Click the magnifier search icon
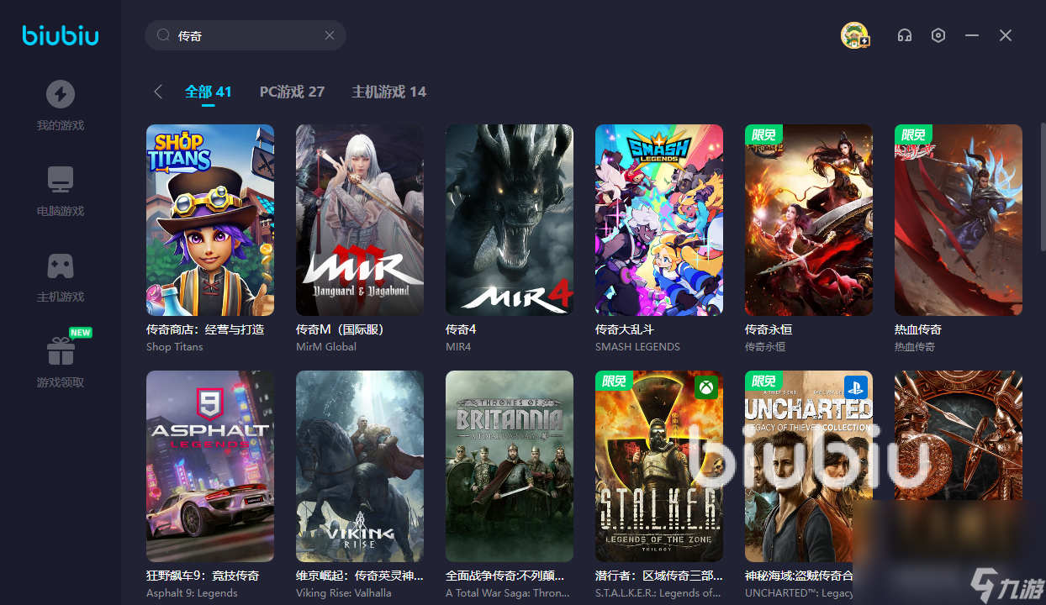The height and width of the screenshot is (605, 1046). pos(163,35)
